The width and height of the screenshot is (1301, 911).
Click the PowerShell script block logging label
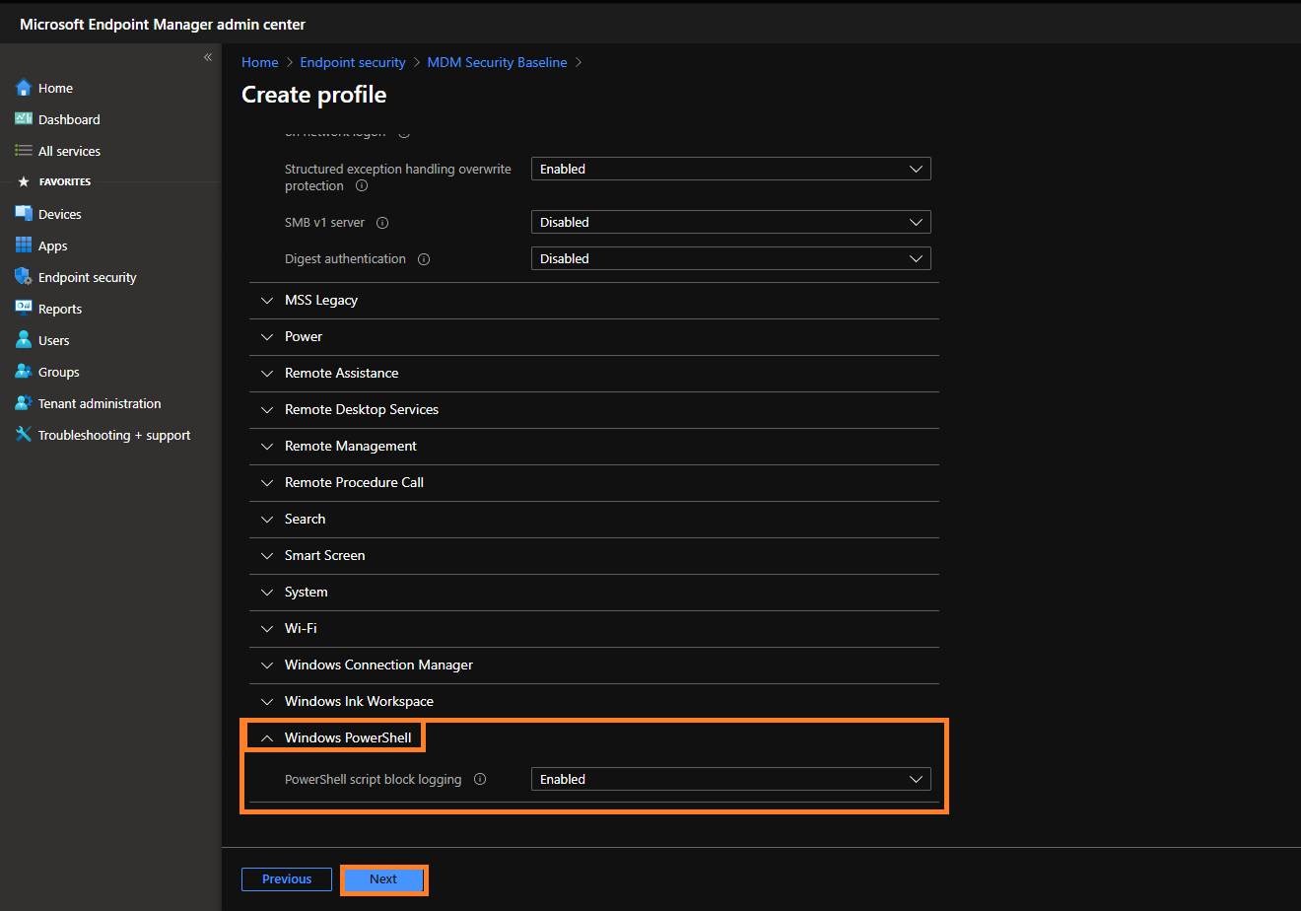pyautogui.click(x=374, y=779)
